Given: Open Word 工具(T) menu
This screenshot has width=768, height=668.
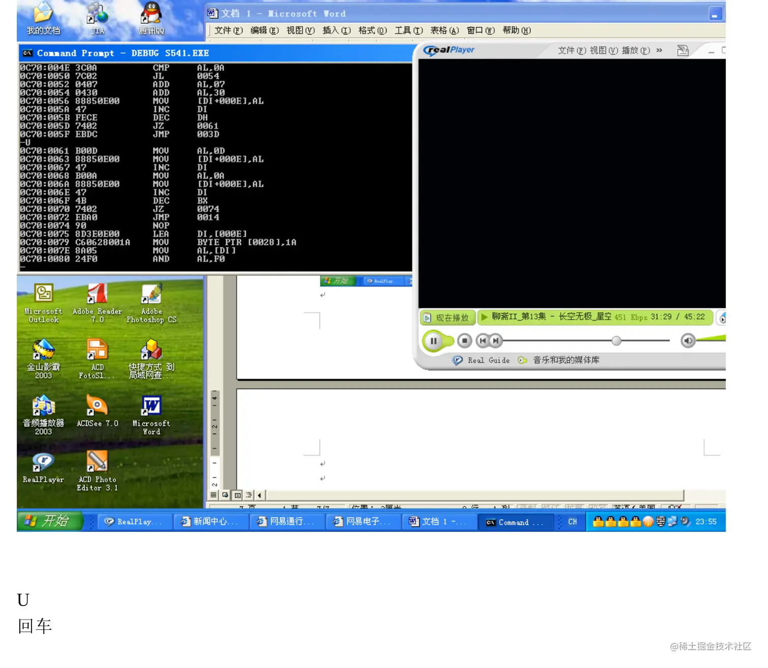Looking at the screenshot, I should point(409,30).
